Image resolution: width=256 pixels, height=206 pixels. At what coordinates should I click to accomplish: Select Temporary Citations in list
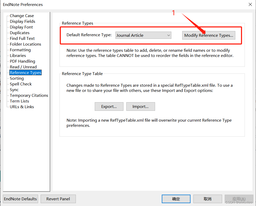coord(29,95)
